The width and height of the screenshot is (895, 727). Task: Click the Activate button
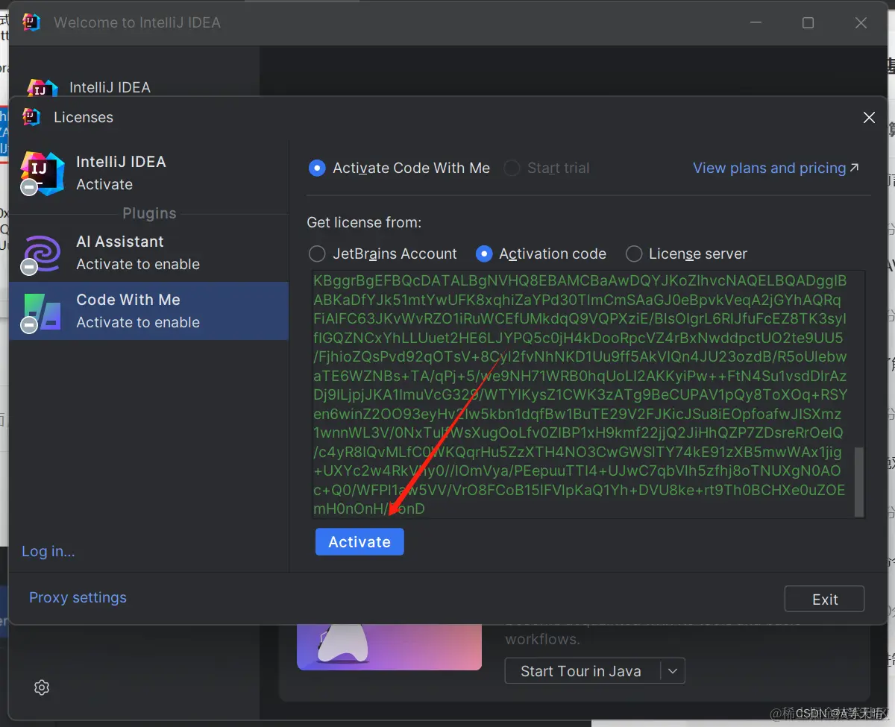click(359, 542)
